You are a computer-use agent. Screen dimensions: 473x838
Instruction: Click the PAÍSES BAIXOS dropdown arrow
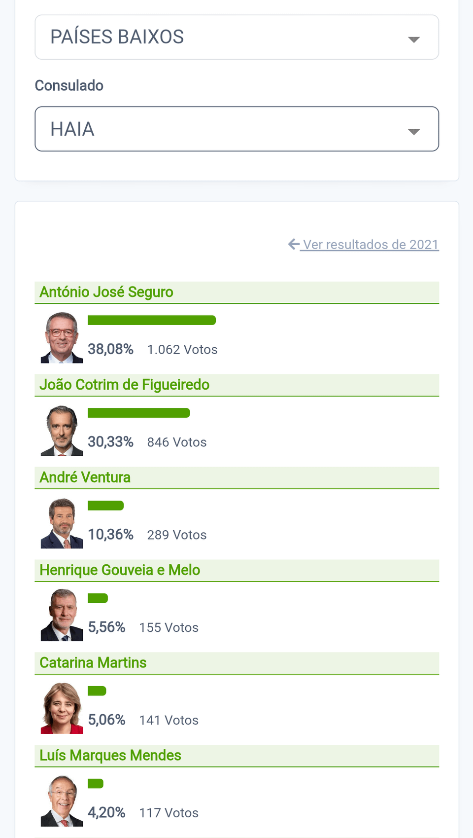pyautogui.click(x=414, y=39)
